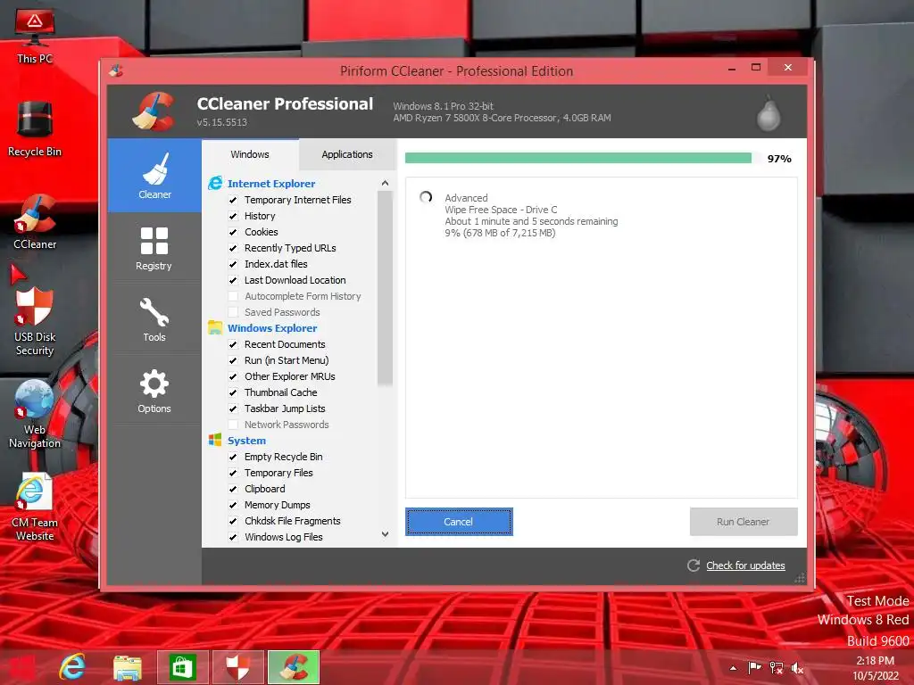914x685 pixels.
Task: Toggle Thumbnail Cache checkbox
Action: (x=233, y=392)
